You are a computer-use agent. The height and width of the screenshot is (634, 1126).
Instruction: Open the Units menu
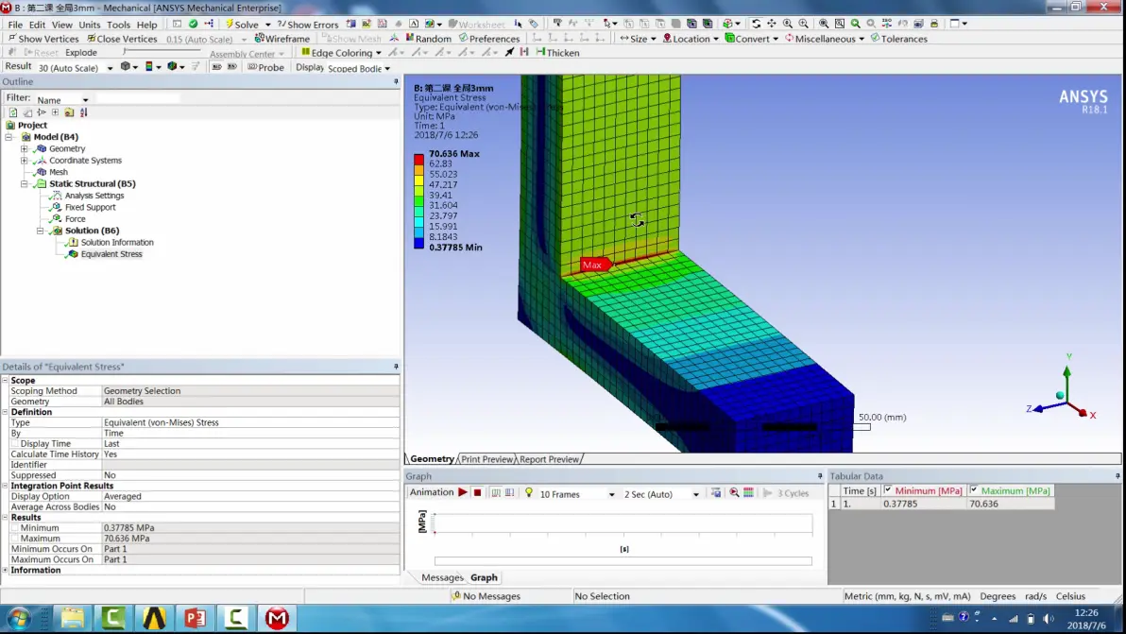click(89, 25)
